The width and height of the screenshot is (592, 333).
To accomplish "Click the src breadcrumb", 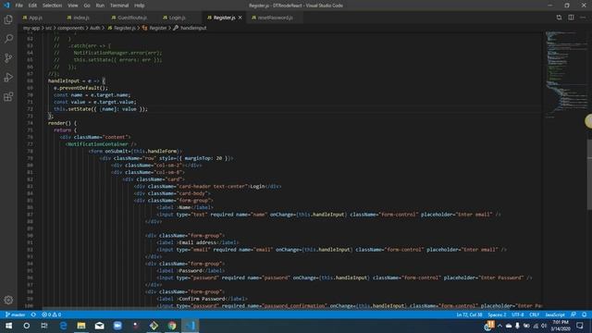I will [49, 28].
